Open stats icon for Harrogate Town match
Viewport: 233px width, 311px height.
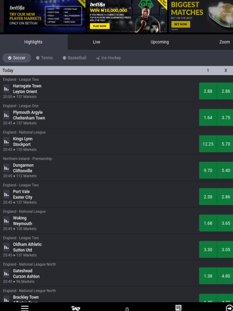[x=6, y=89]
